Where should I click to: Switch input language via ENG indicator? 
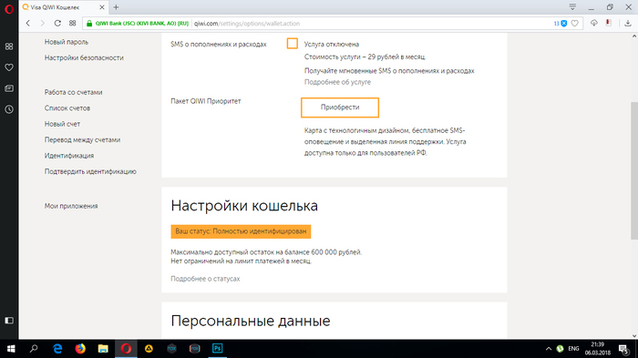pyautogui.click(x=573, y=349)
